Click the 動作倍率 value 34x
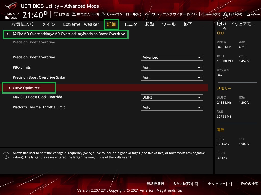261x195 pixels. point(220,75)
